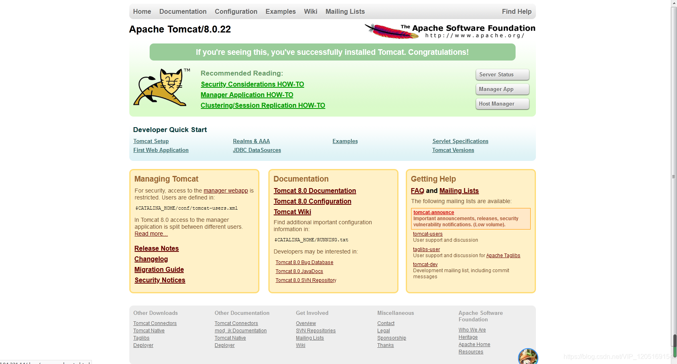Open the Realms & AAA link
Image resolution: width=677 pixels, height=364 pixels.
[x=251, y=141]
